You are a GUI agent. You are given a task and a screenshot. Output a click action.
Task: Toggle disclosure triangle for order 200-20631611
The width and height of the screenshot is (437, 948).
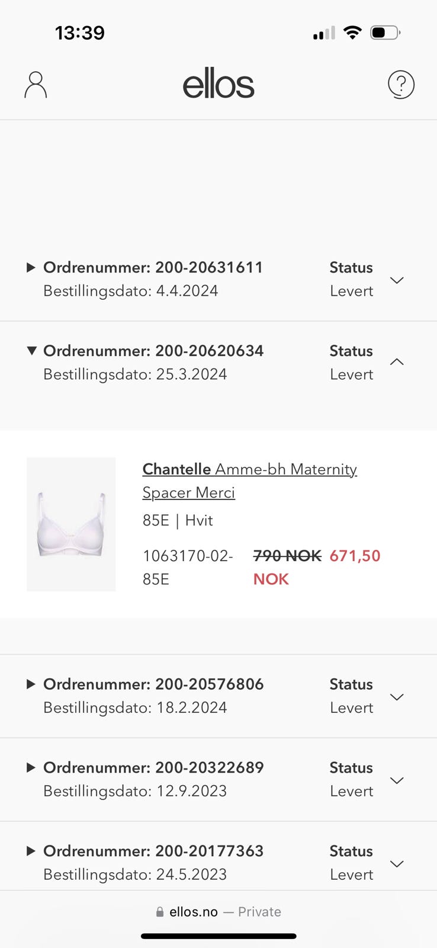pos(31,267)
